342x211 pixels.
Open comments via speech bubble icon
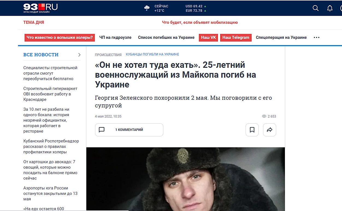(102, 130)
